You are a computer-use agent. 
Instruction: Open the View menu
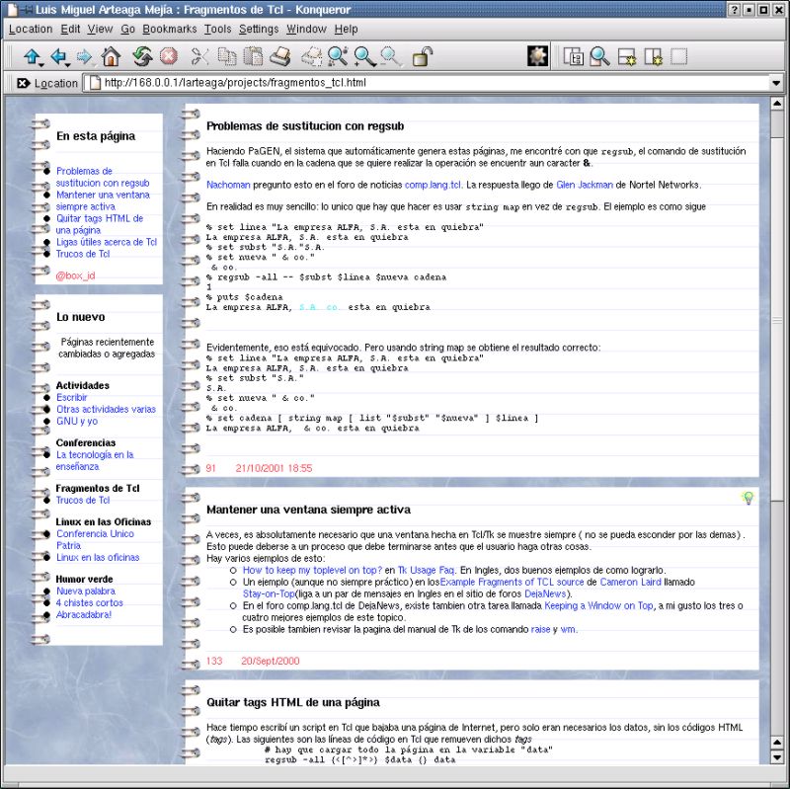coord(101,30)
